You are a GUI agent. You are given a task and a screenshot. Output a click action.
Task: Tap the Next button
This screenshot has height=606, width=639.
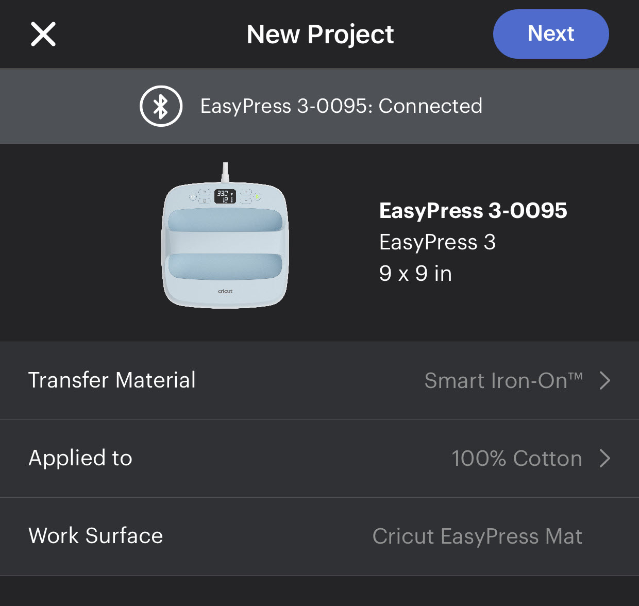point(550,34)
